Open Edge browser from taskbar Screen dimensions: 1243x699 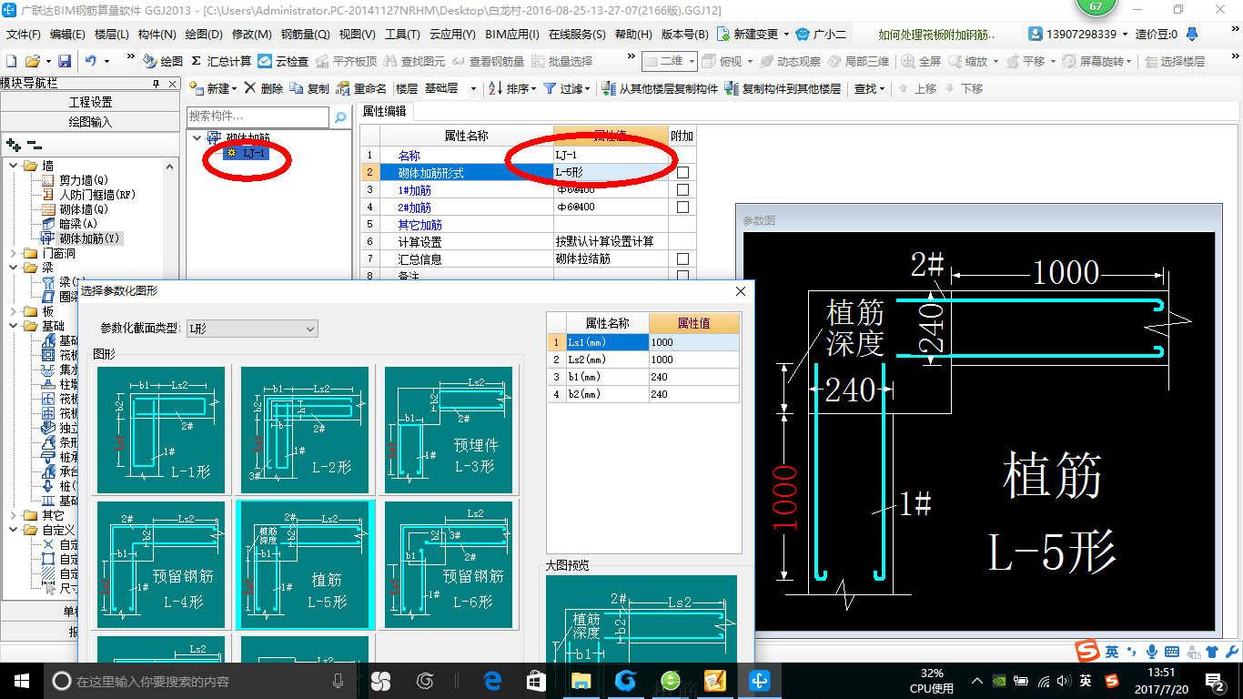493,680
